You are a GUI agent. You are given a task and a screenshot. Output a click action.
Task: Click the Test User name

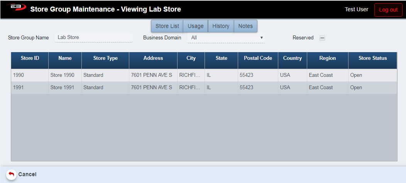(356, 9)
